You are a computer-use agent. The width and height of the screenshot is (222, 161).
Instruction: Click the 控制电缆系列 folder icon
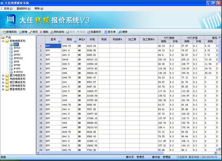point(7,41)
